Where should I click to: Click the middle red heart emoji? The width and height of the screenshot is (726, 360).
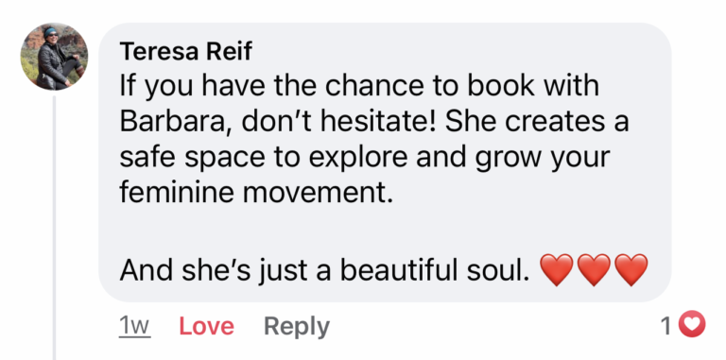pos(595,270)
